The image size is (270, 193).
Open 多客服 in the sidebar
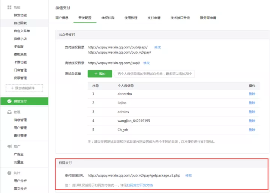click(x=19, y=47)
